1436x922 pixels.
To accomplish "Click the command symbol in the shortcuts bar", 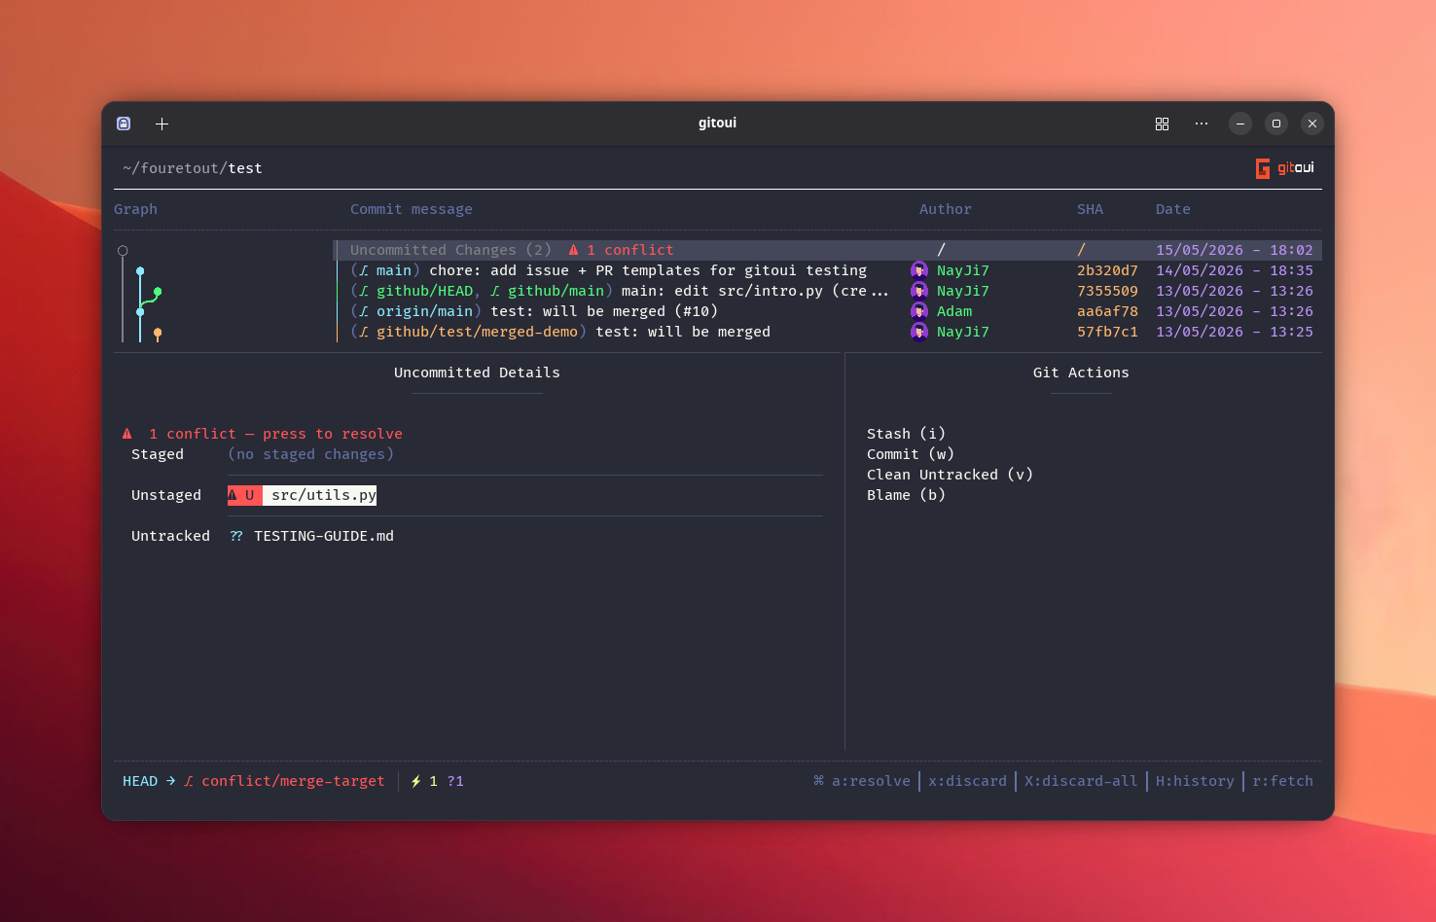I will [819, 781].
